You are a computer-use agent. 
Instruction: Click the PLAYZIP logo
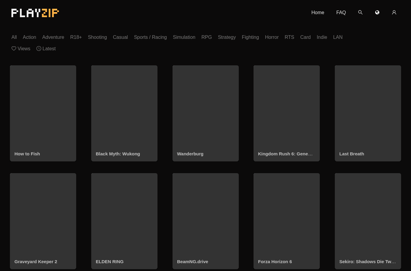35,13
